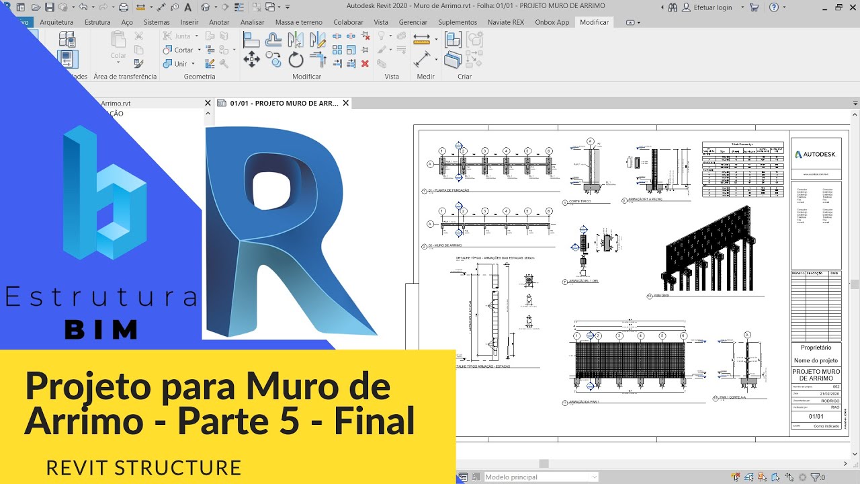Image resolution: width=860 pixels, height=484 pixels.
Task: Select the Text tool (letter A) icon
Action: click(187, 7)
